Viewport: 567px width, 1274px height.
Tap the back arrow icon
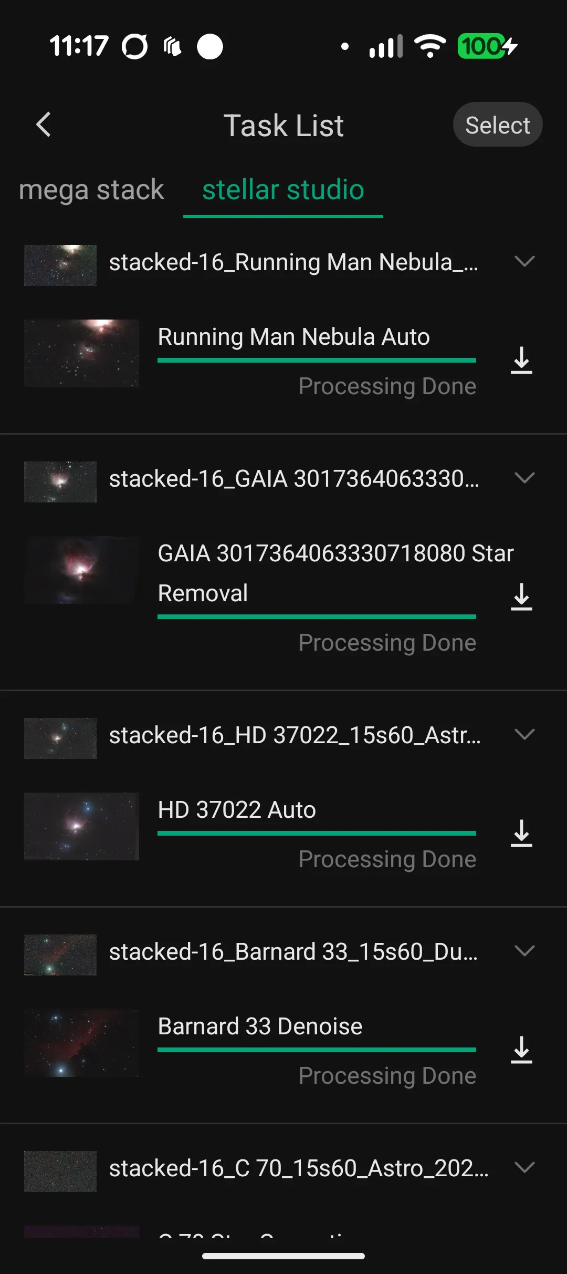(x=44, y=125)
